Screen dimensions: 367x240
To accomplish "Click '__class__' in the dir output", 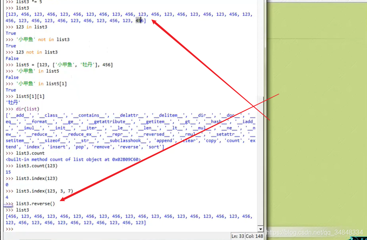I will pos(51,115).
